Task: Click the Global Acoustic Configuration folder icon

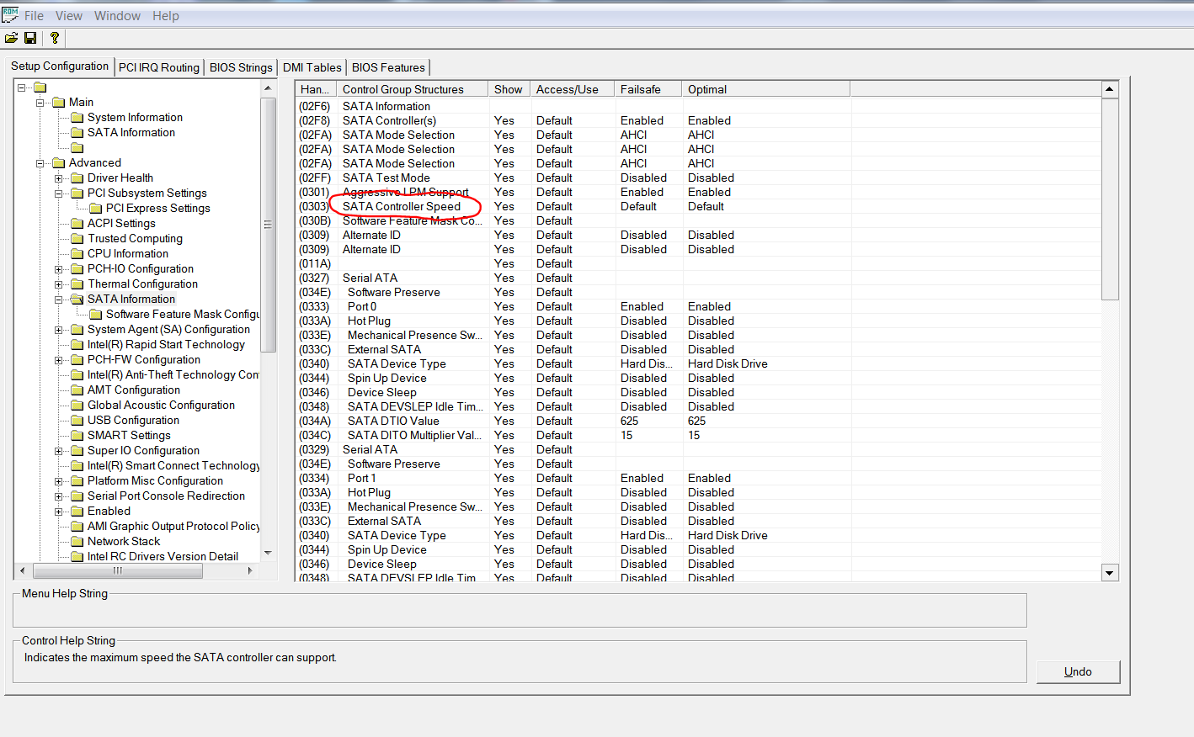Action: point(77,406)
